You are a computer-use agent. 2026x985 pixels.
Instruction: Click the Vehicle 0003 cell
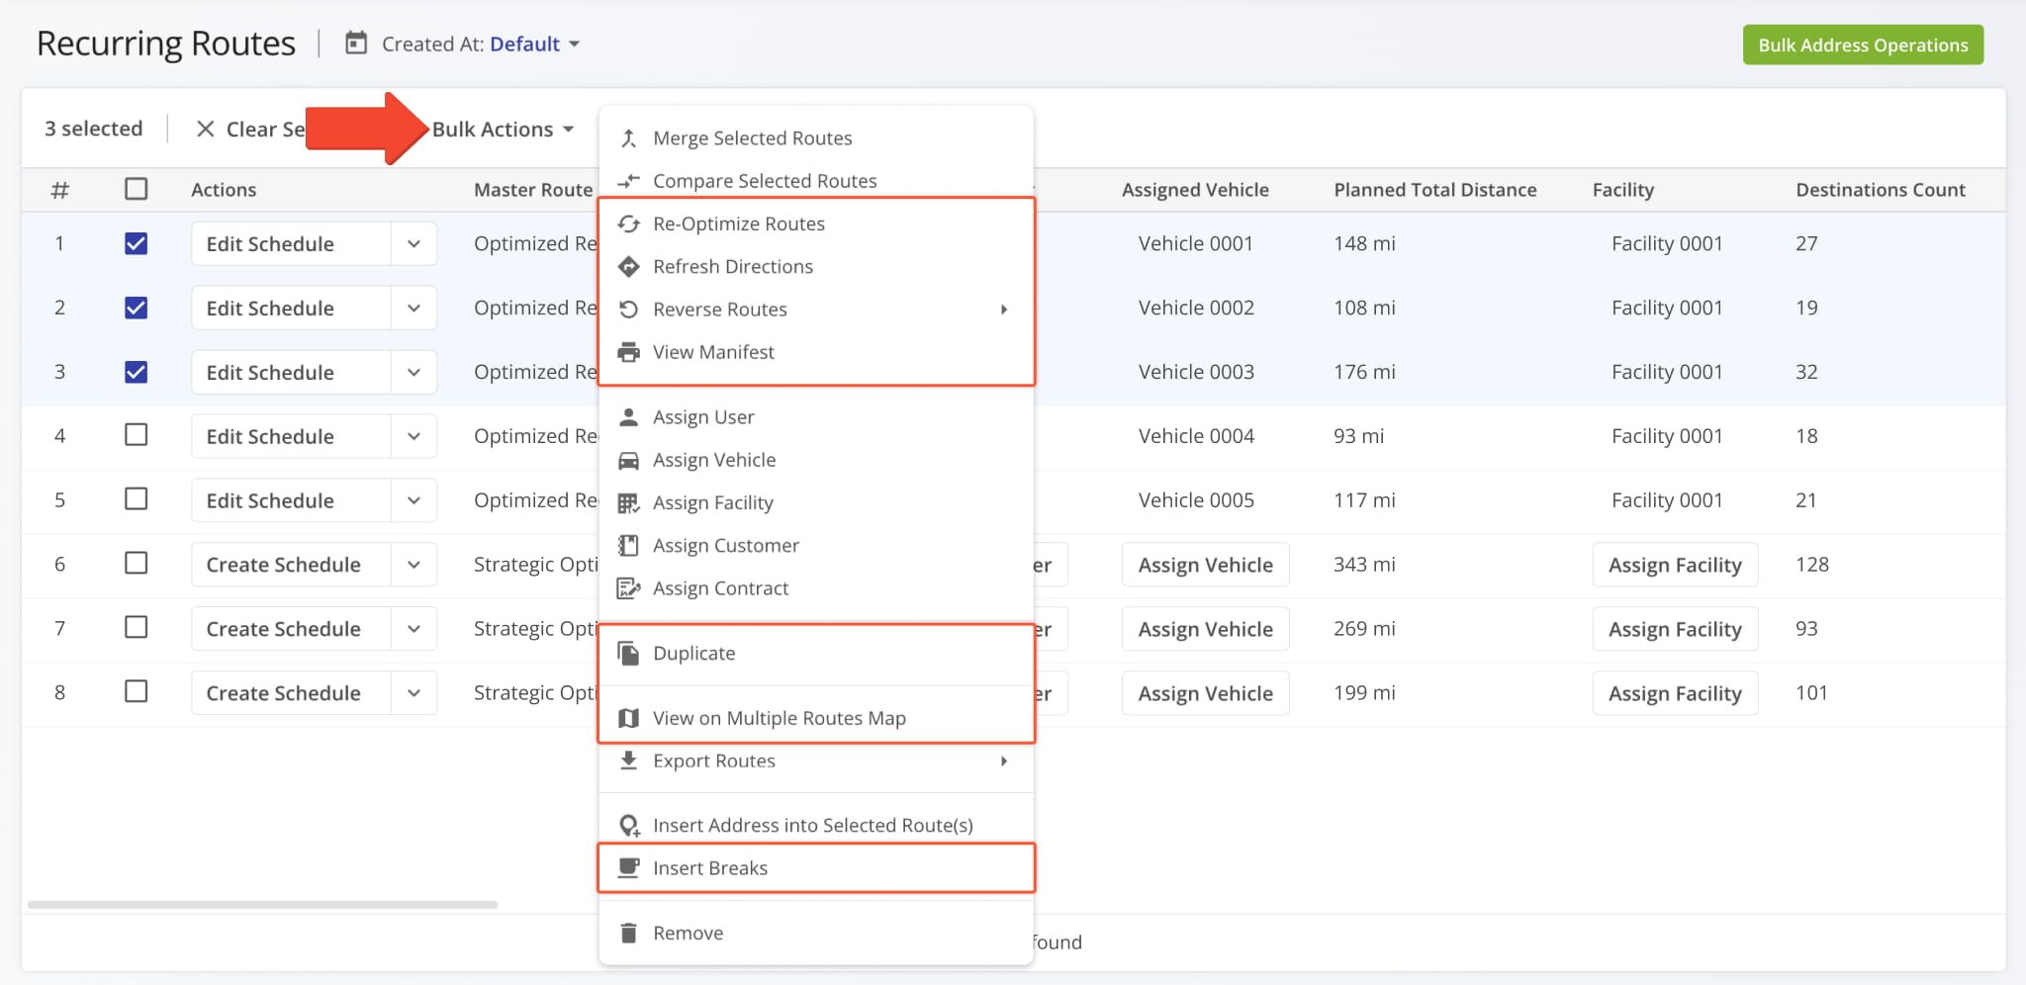point(1196,372)
